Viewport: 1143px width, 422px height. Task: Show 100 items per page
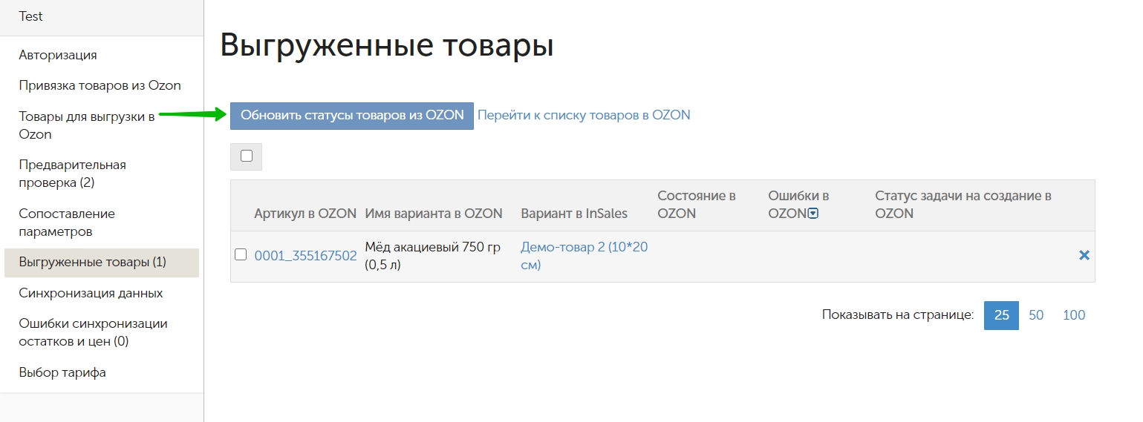[1074, 315]
